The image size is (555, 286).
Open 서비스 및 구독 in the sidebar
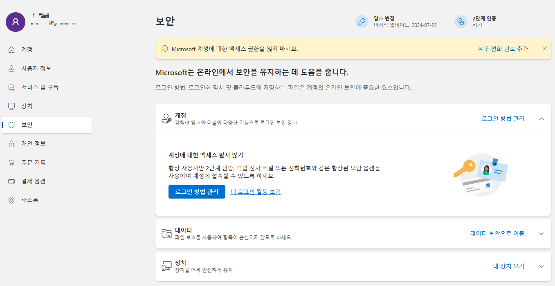click(x=47, y=87)
